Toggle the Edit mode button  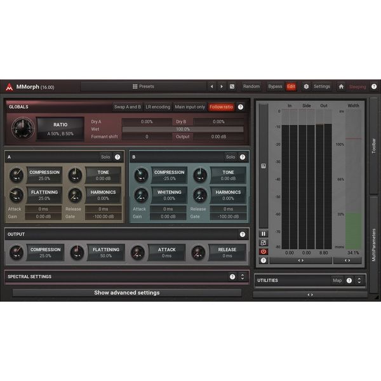click(291, 86)
